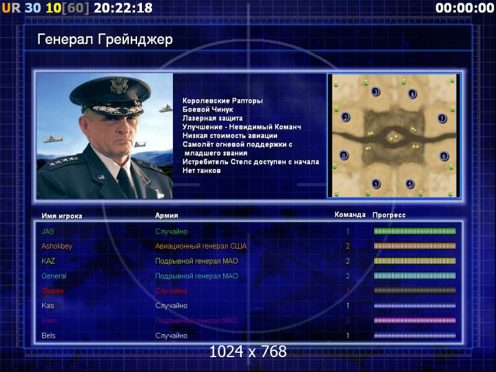
Task: Click Sam's "Подрывной генерал МАО" entry
Action: 197,321
